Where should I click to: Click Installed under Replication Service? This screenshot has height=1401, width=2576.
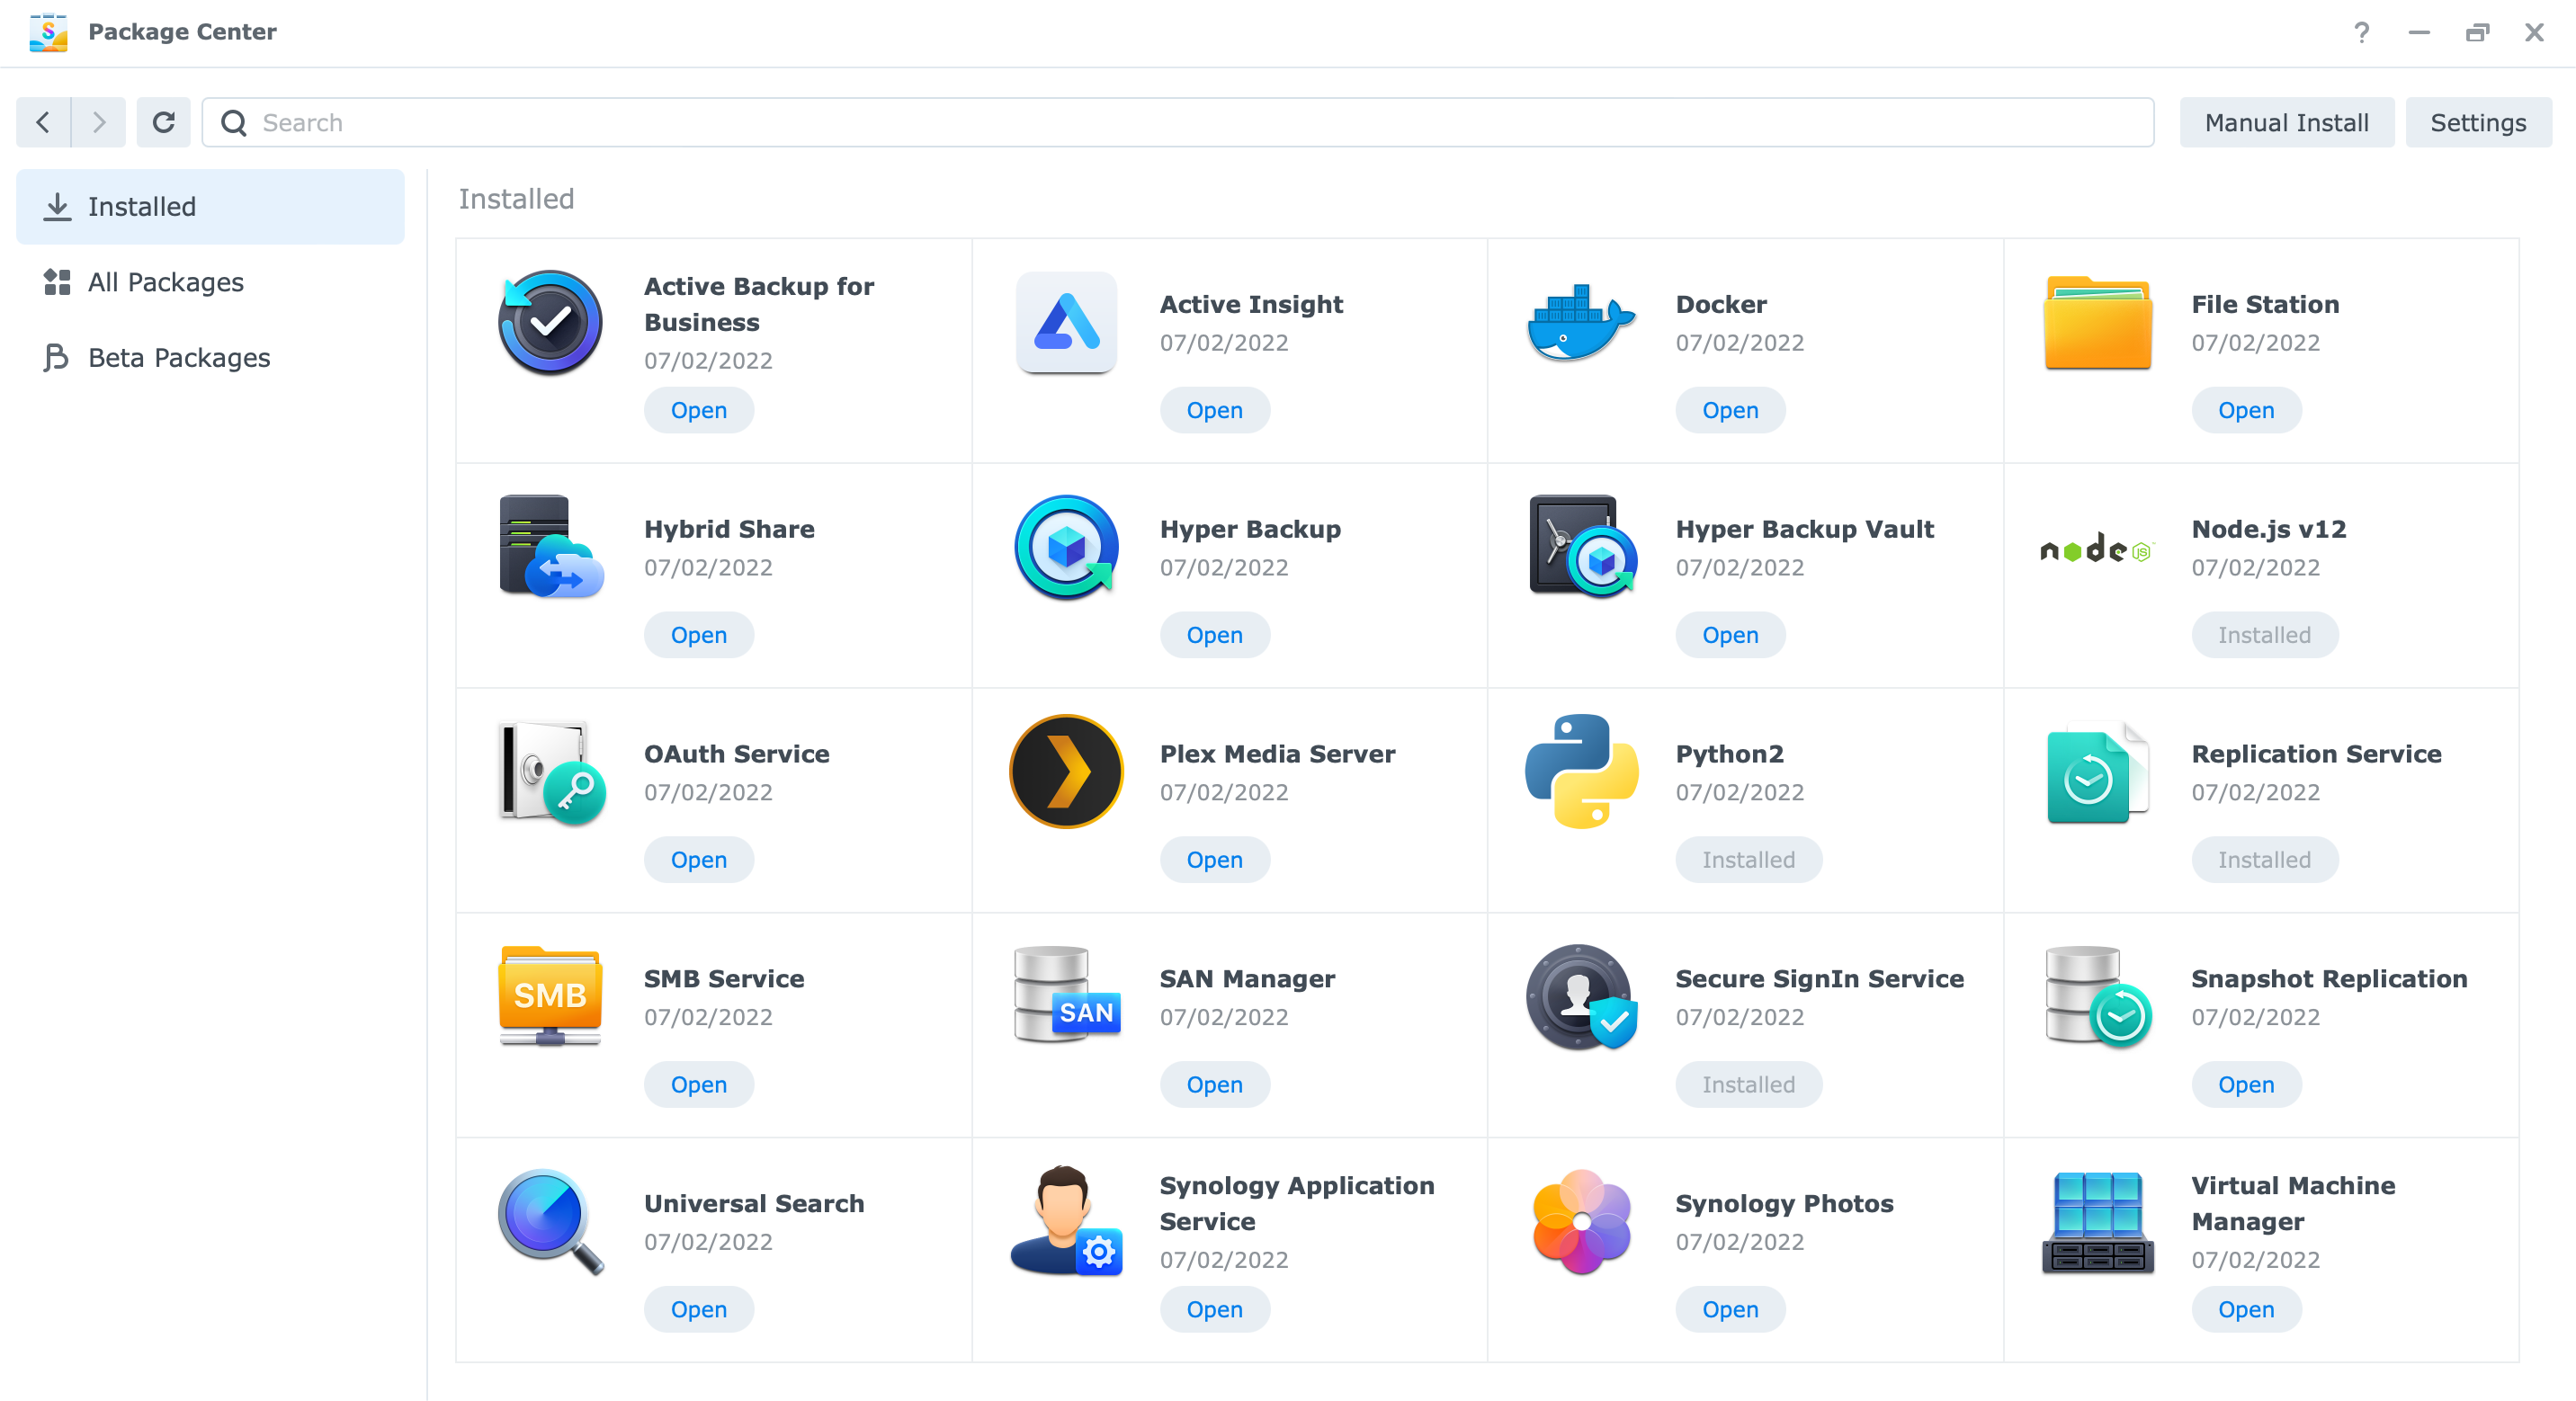click(x=2264, y=860)
